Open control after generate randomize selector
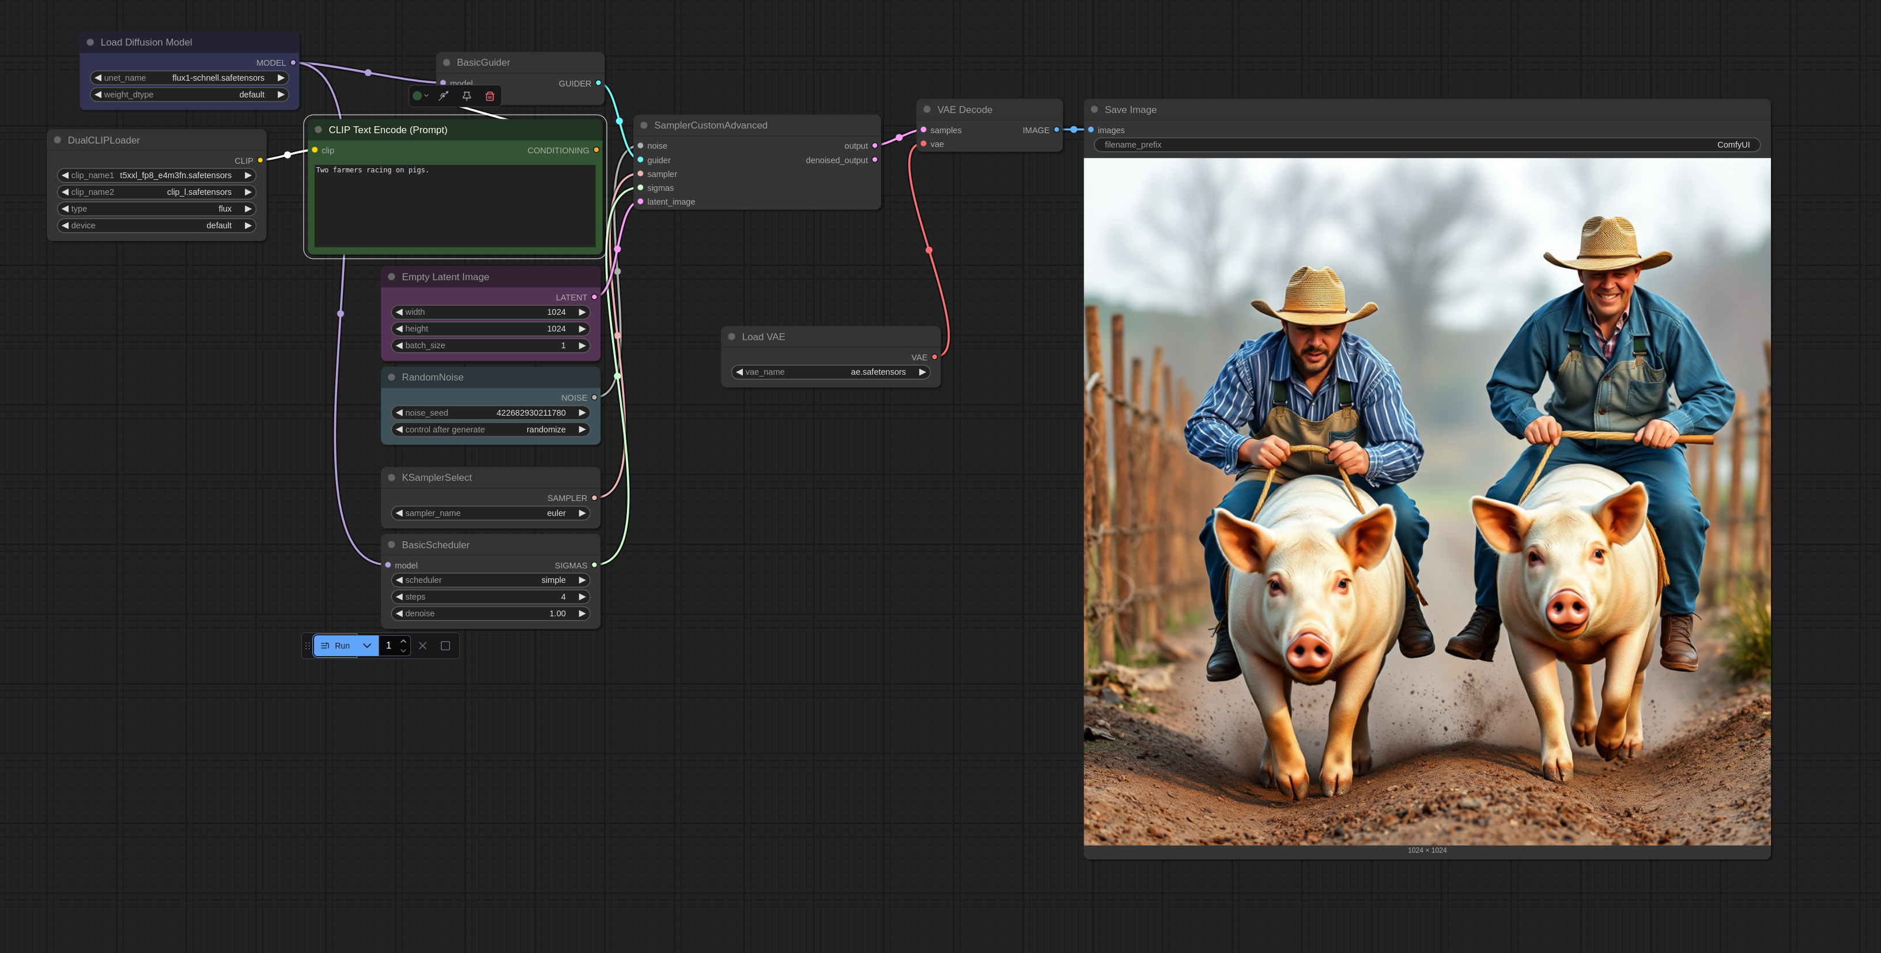The height and width of the screenshot is (953, 1881). click(x=490, y=430)
